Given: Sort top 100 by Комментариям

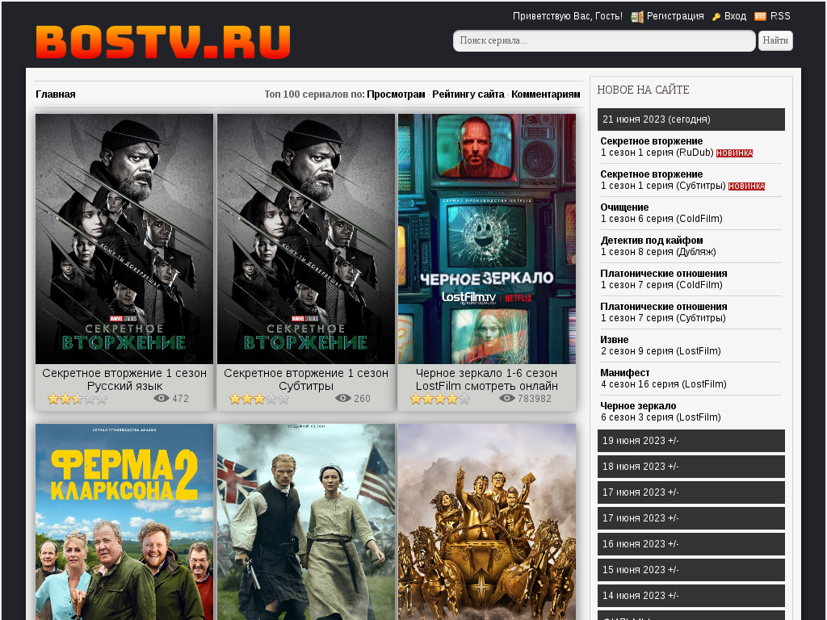Looking at the screenshot, I should point(546,94).
